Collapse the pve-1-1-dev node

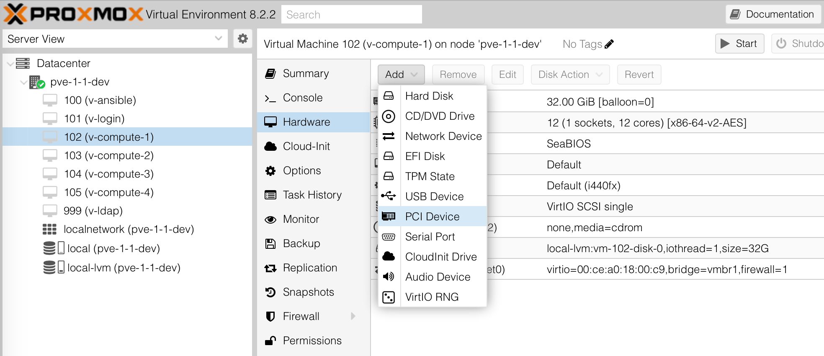24,82
